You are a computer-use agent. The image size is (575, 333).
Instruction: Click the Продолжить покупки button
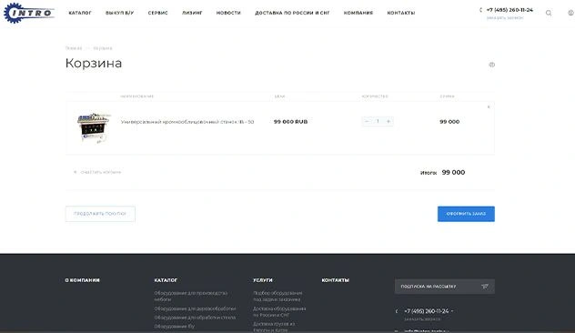tap(100, 214)
